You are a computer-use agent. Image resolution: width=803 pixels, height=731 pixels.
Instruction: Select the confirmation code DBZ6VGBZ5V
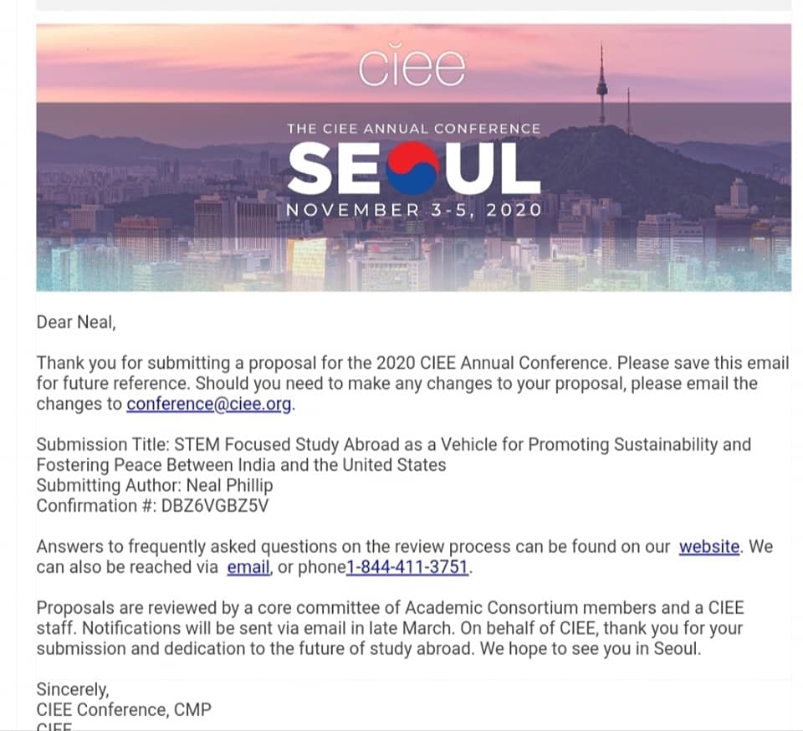[x=215, y=506]
